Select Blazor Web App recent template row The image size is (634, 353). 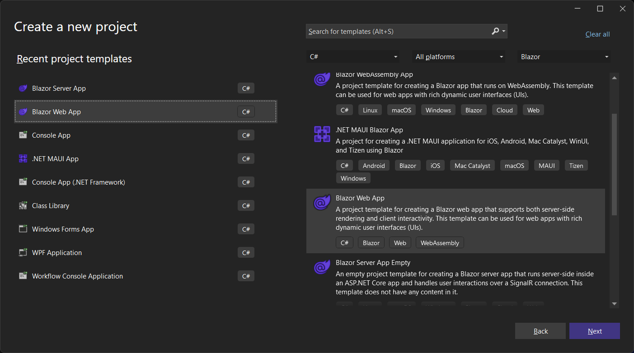coord(146,112)
